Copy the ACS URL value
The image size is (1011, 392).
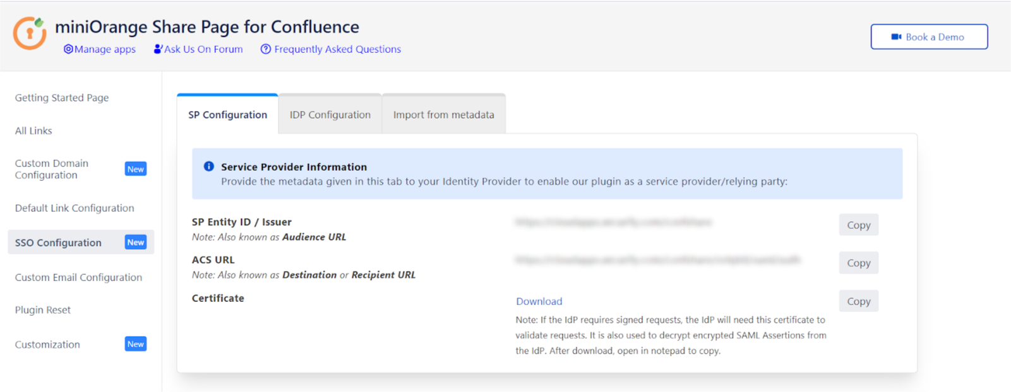click(859, 263)
